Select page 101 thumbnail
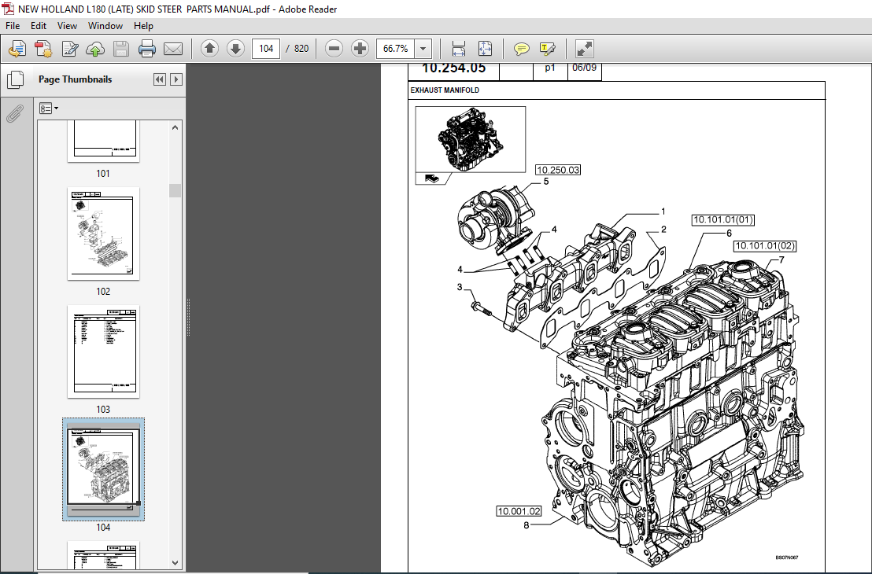This screenshot has width=872, height=574. pyautogui.click(x=103, y=142)
